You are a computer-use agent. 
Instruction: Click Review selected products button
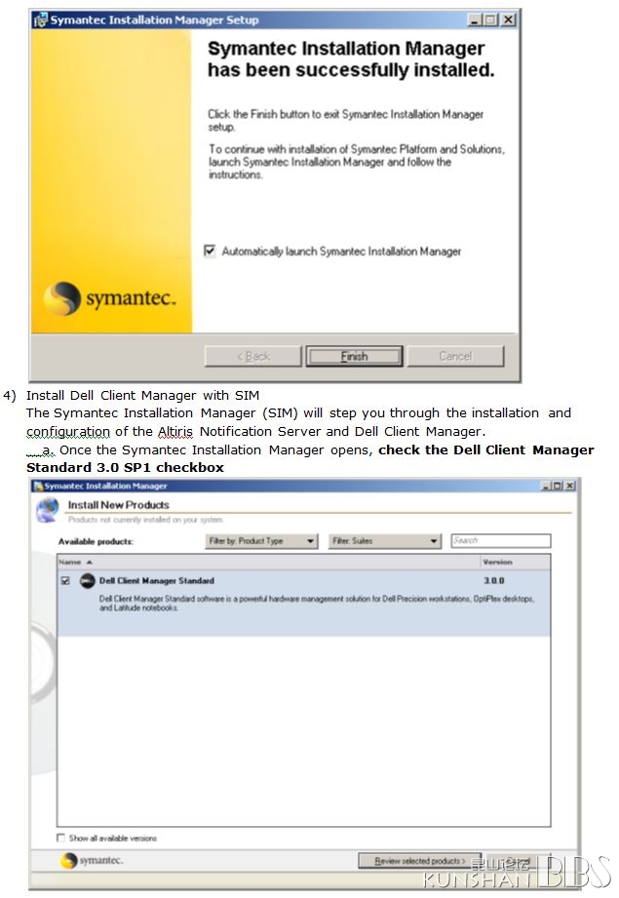coord(420,861)
